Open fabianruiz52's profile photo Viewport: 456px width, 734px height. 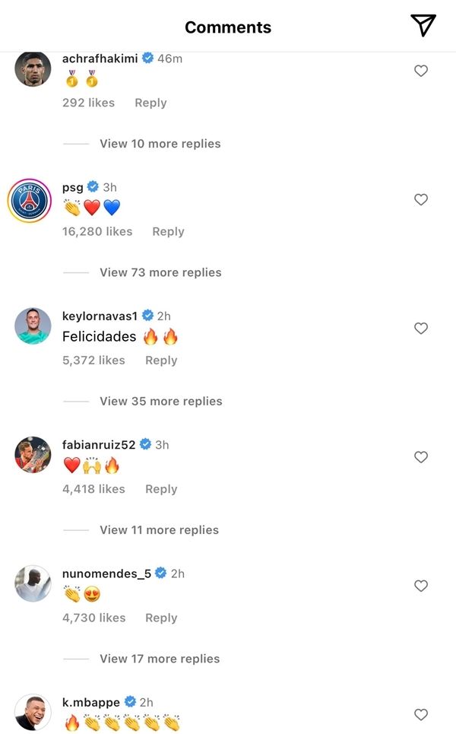pos(33,456)
